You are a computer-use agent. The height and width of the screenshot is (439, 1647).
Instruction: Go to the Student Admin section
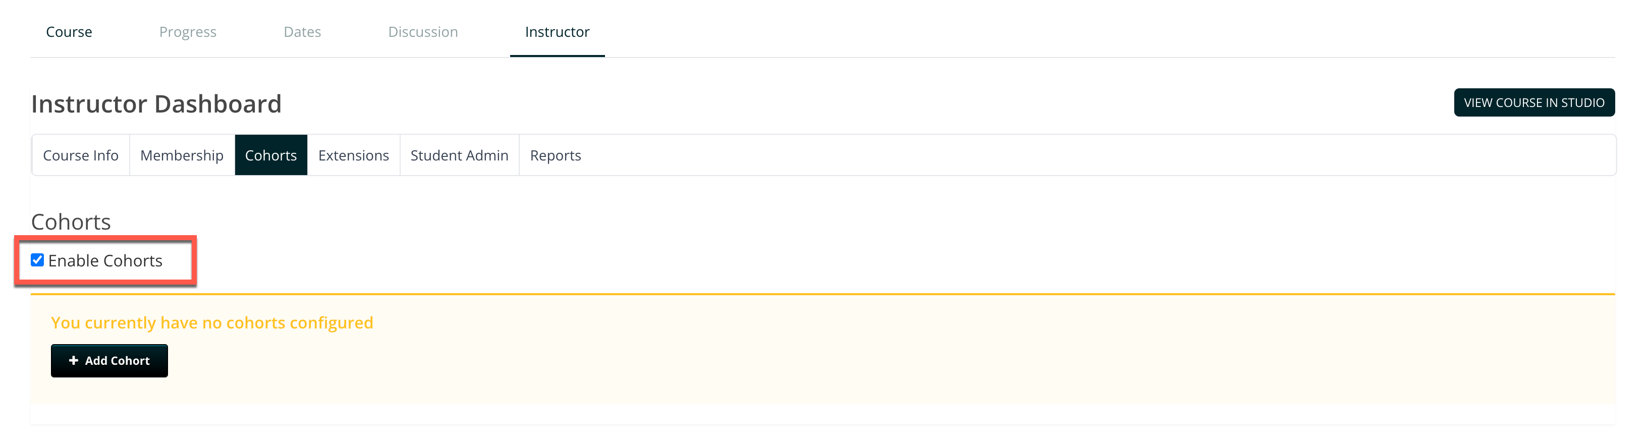pos(459,155)
